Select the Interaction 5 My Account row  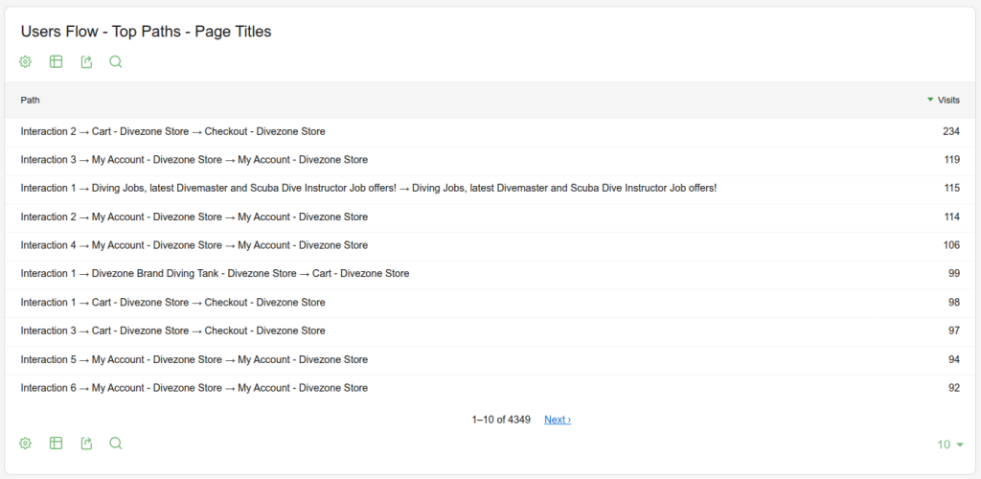(490, 359)
